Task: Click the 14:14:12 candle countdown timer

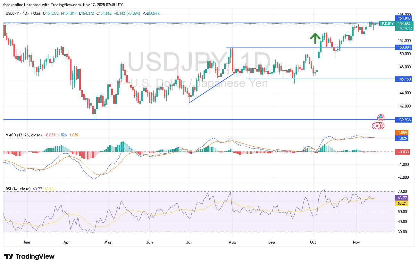Action: (x=405, y=28)
